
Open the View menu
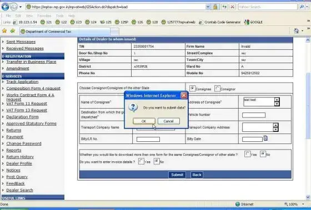click(x=29, y=16)
